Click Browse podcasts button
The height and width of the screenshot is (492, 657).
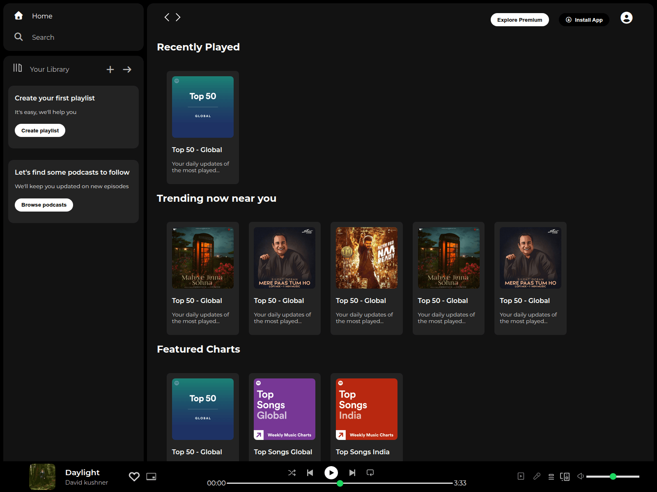pyautogui.click(x=44, y=205)
